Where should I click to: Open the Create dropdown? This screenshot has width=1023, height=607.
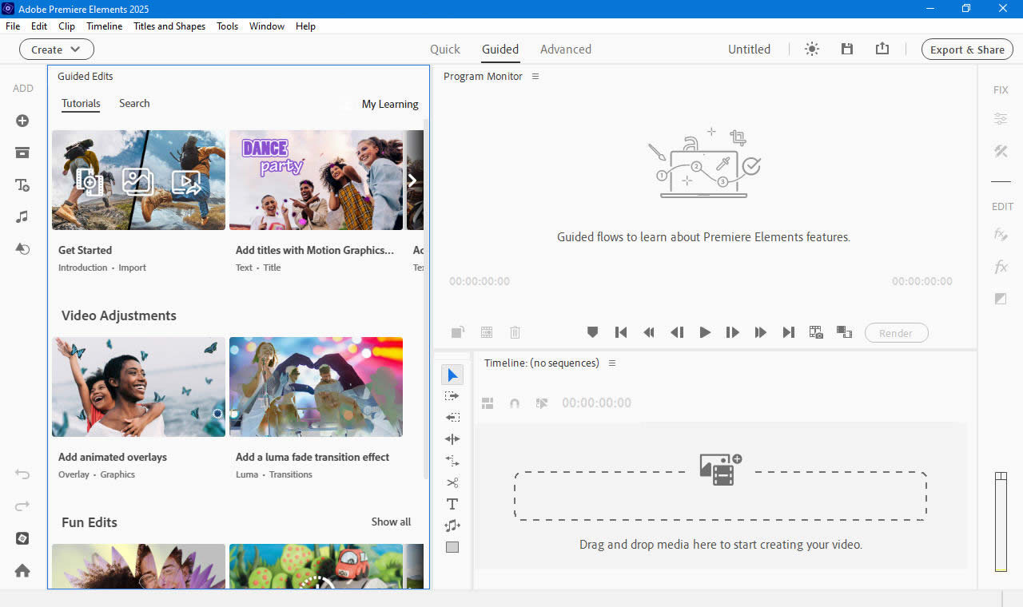pyautogui.click(x=57, y=50)
